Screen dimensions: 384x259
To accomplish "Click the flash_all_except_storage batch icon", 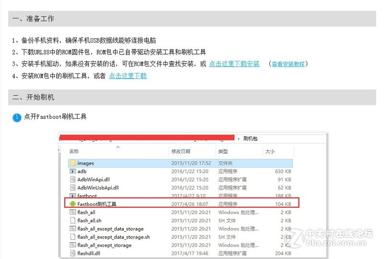I will pos(73,245).
